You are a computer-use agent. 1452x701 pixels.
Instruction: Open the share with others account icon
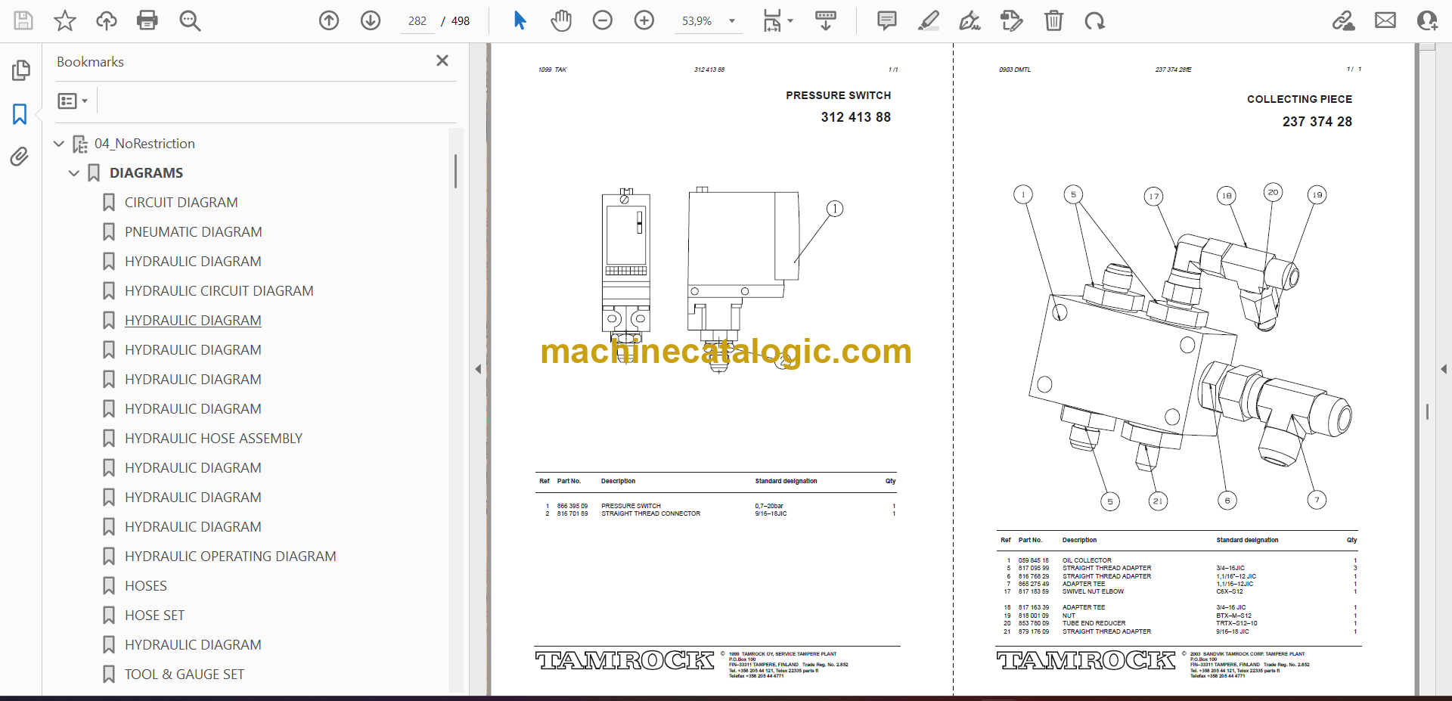(1427, 20)
